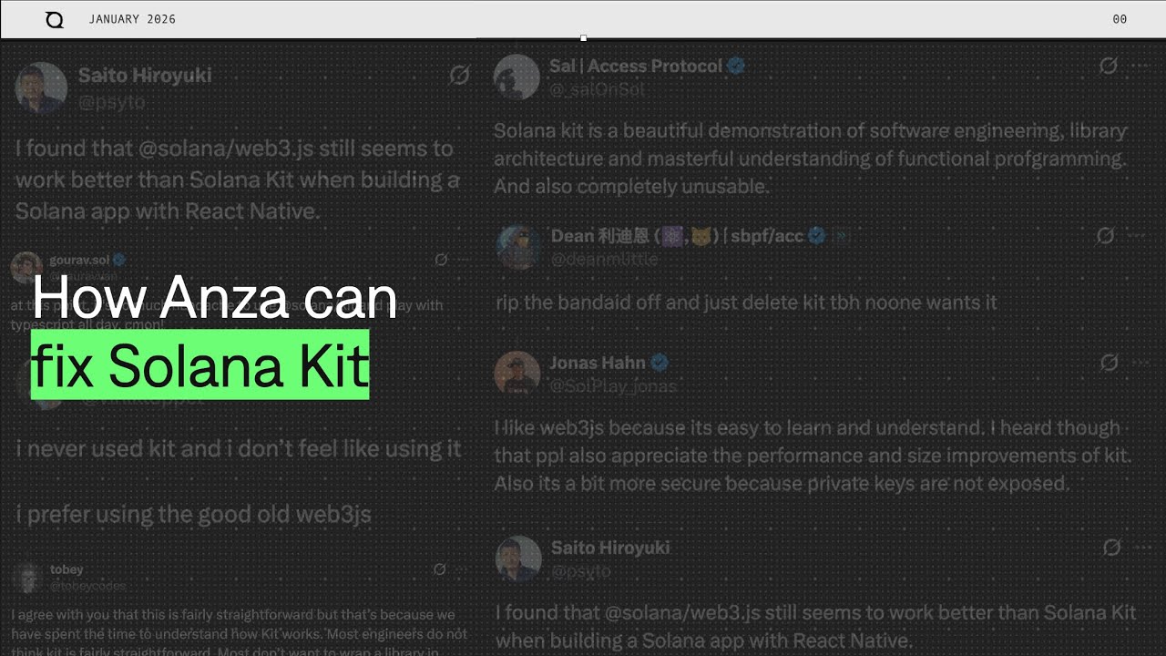This screenshot has width=1166, height=656.
Task: Open gourav.sol's profile avatar
Action: click(26, 268)
